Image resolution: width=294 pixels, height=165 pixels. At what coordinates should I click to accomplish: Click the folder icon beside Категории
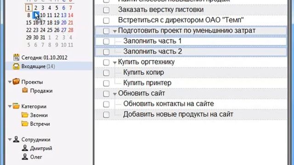pyautogui.click(x=16, y=106)
